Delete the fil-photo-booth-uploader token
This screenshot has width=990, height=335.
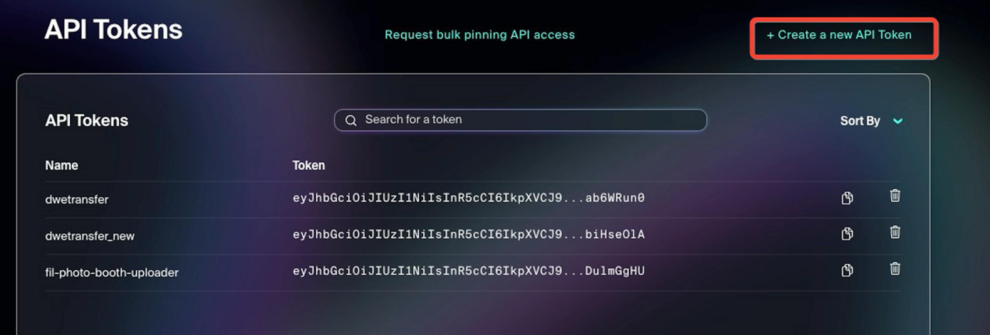pyautogui.click(x=895, y=269)
